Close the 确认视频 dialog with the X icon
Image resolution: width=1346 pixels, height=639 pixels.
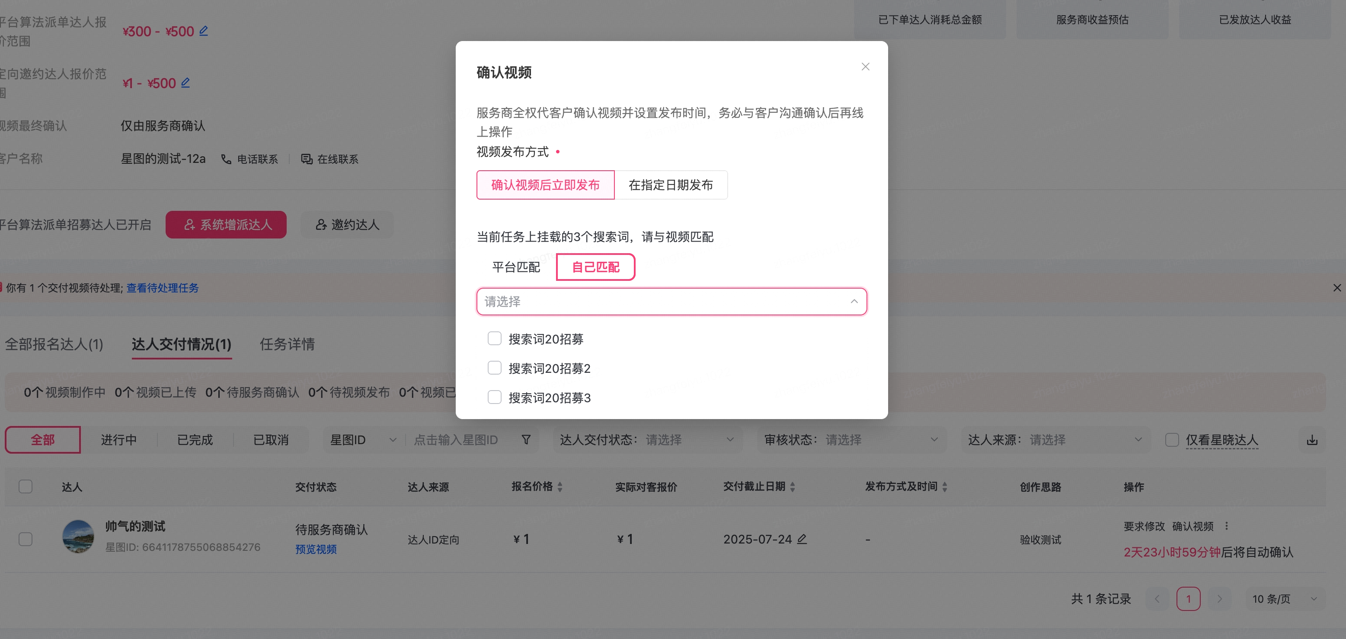(865, 67)
